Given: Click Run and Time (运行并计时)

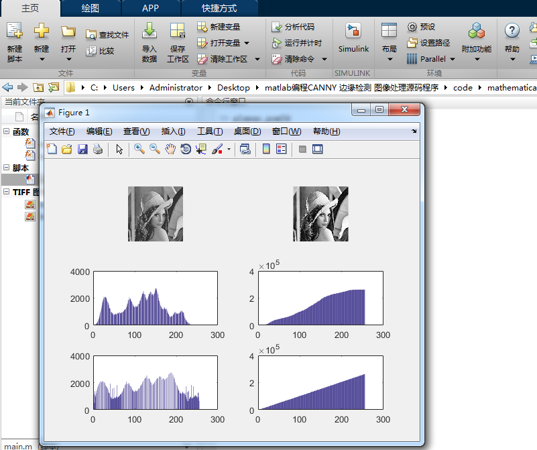Looking at the screenshot, I should click(x=296, y=43).
